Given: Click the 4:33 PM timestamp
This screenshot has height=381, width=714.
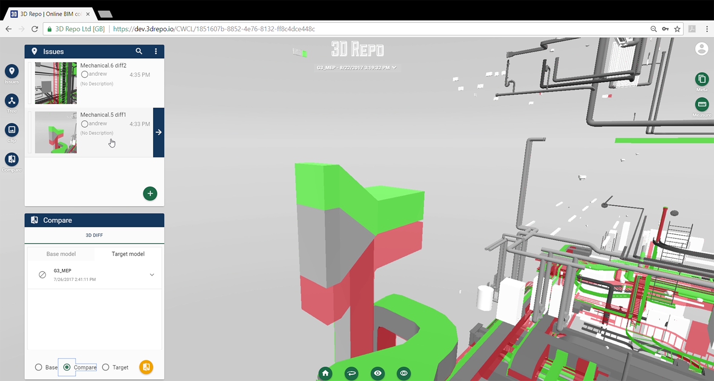Looking at the screenshot, I should tap(140, 124).
